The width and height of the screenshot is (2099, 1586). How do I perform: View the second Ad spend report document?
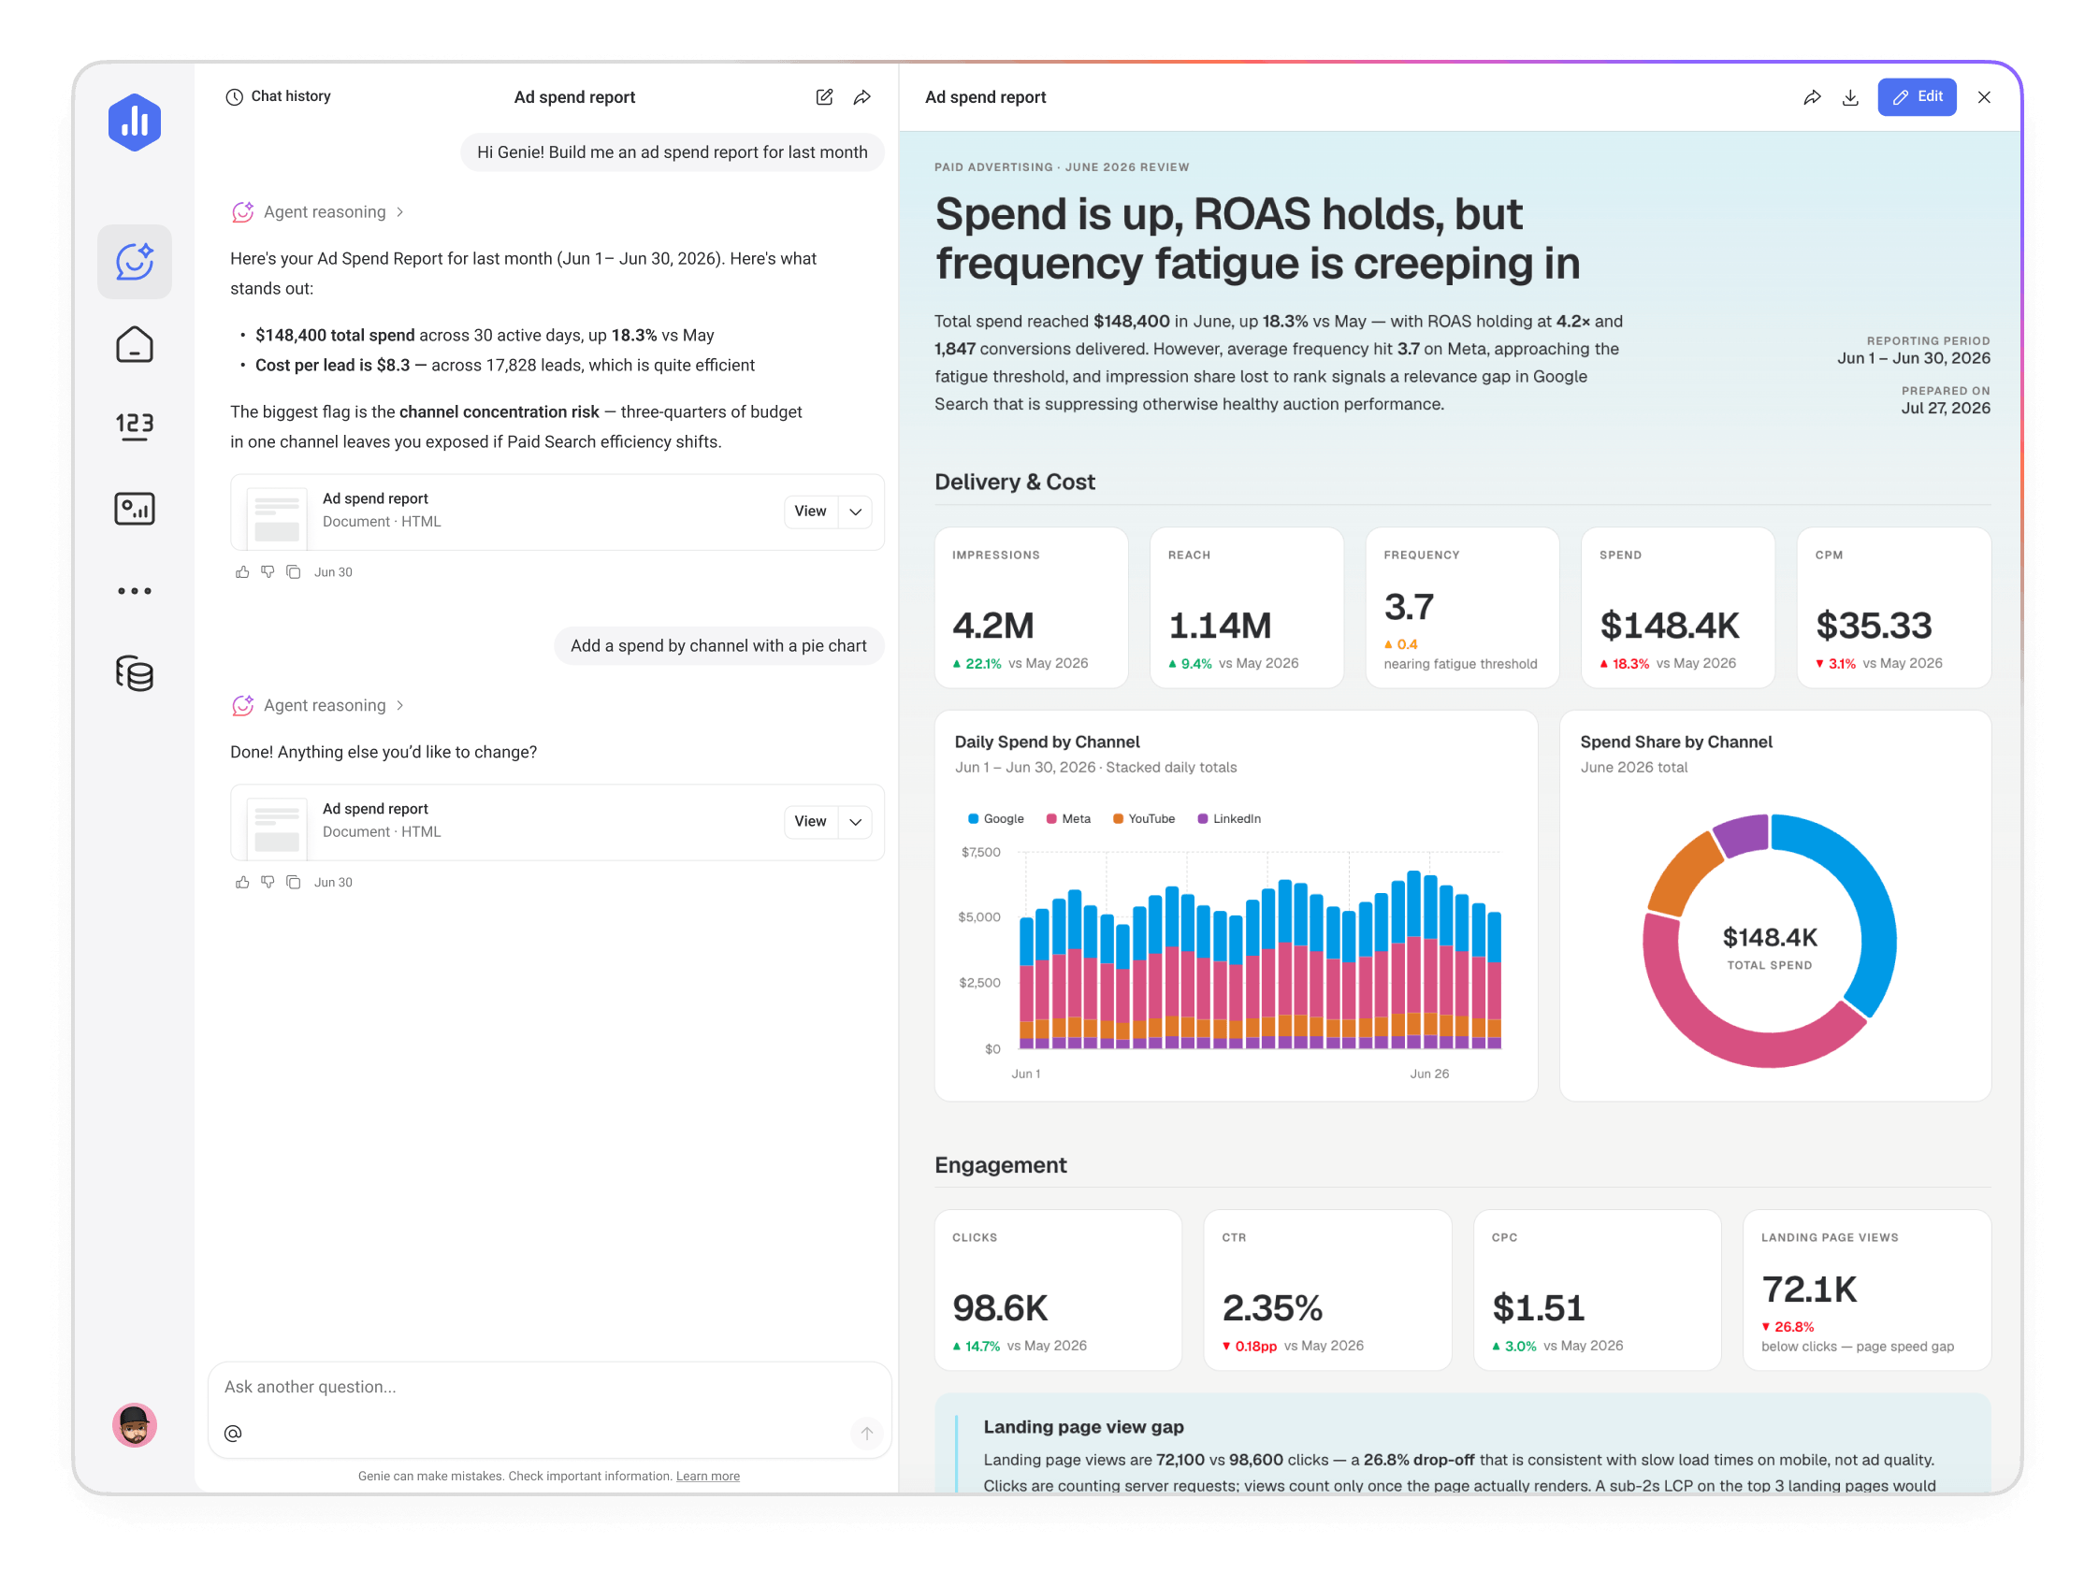(x=810, y=821)
